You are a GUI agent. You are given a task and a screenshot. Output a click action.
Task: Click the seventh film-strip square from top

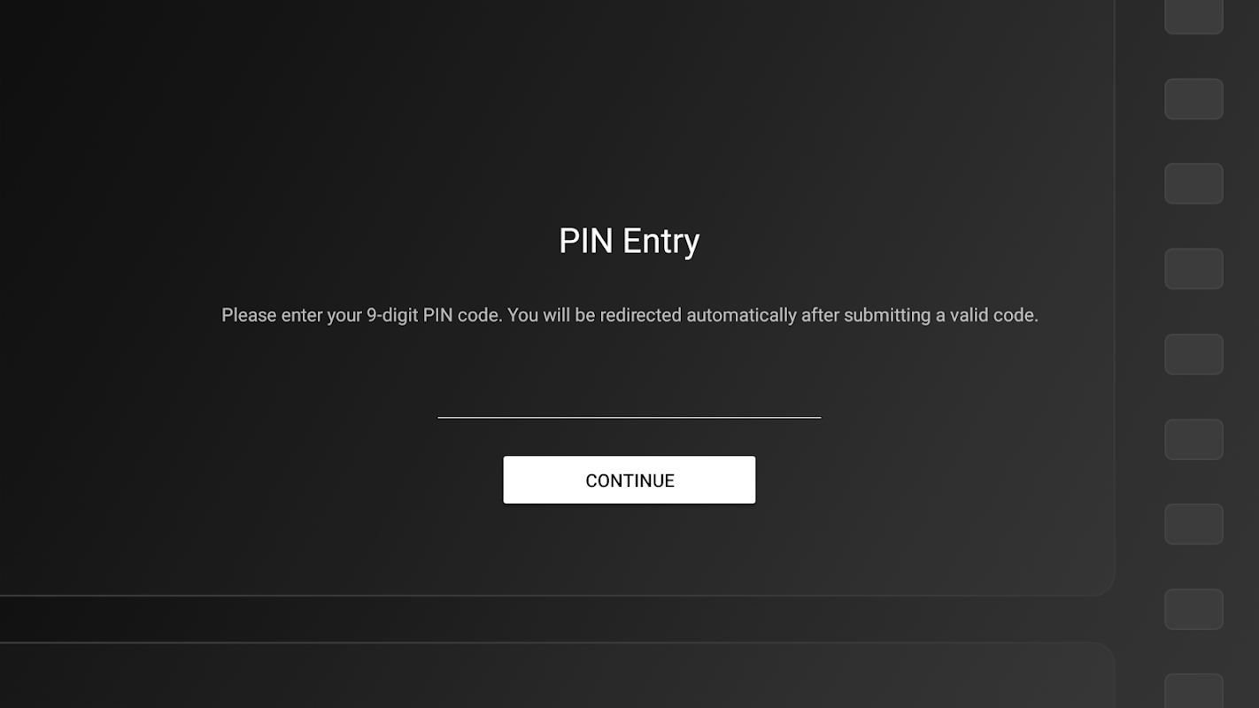1193,524
